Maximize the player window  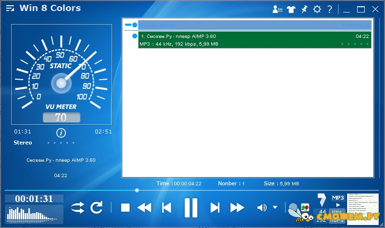pos(360,10)
